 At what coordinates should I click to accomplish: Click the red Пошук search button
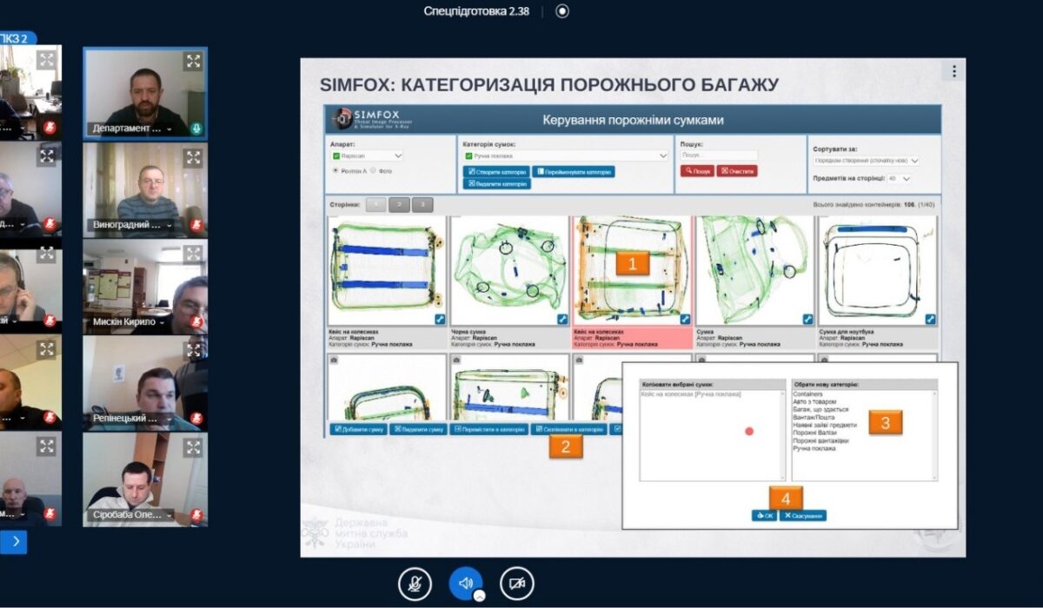697,171
